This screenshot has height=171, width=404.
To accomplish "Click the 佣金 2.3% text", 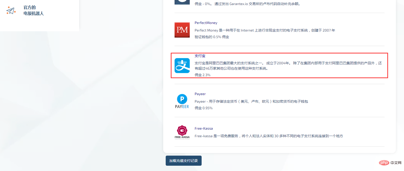I will click(202, 75).
